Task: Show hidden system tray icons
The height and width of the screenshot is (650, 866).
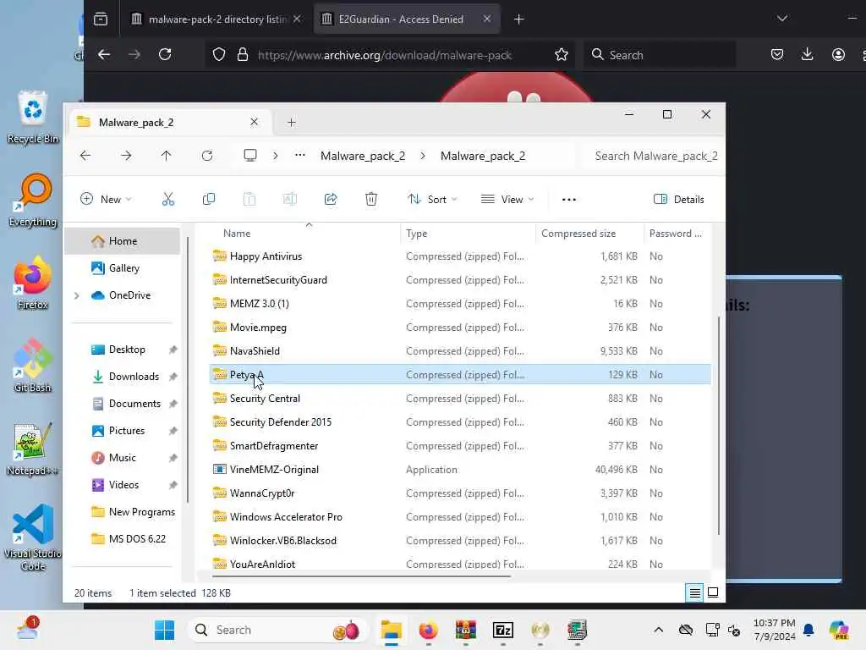Action: pos(658,630)
